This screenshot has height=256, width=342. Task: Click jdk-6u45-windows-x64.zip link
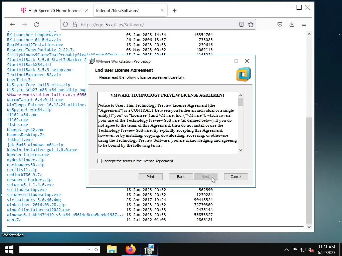click(x=35, y=145)
